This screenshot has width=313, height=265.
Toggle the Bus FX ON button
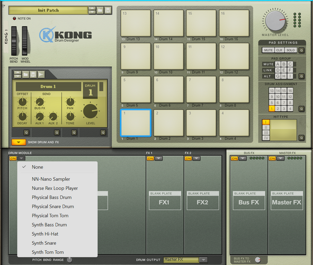tap(234, 158)
